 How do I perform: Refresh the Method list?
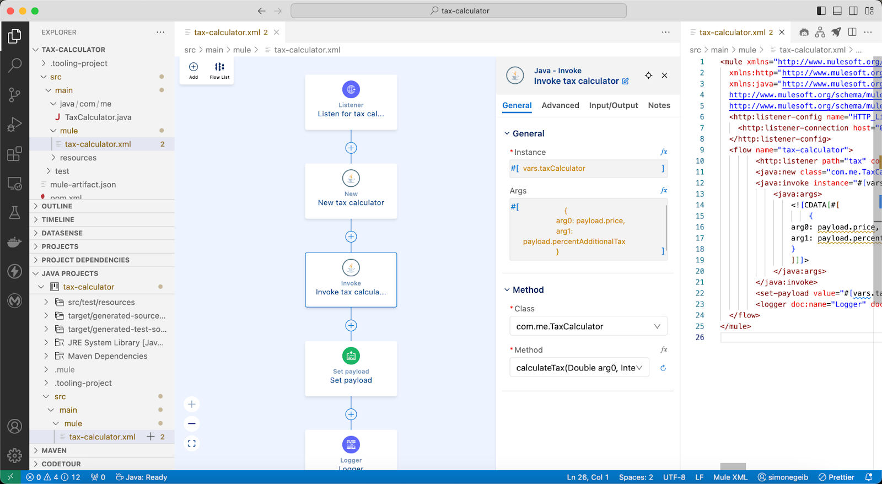click(663, 368)
